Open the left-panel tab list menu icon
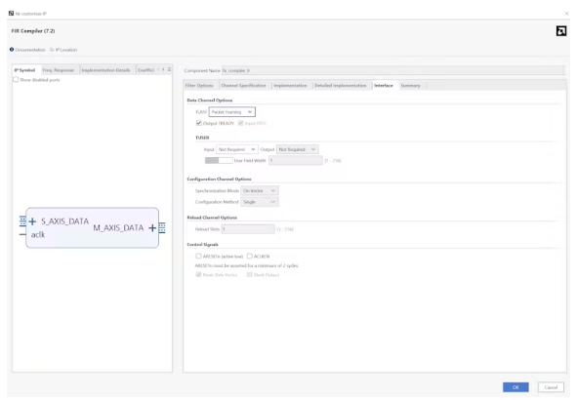This screenshot has height=400, width=577. (169, 69)
